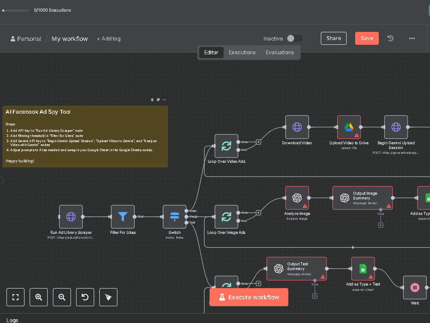Open the Upload Video to Drive node
The width and height of the screenshot is (430, 323).
coord(349,127)
